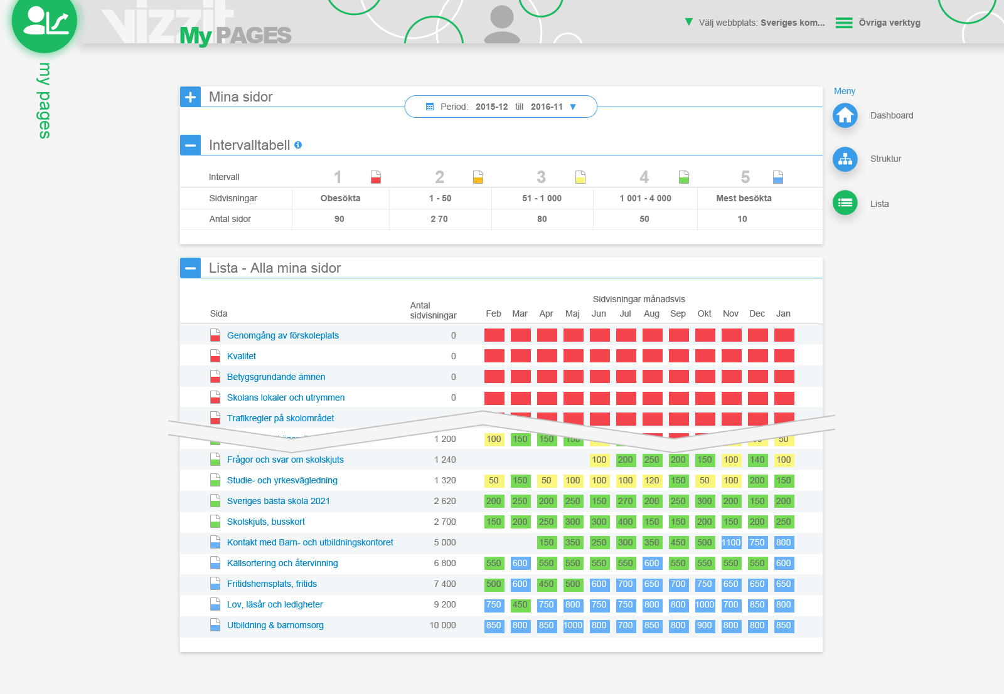Screen dimensions: 1004x694
Task: Click page icon beside Betygsgrundande ämnen
Action: point(215,376)
